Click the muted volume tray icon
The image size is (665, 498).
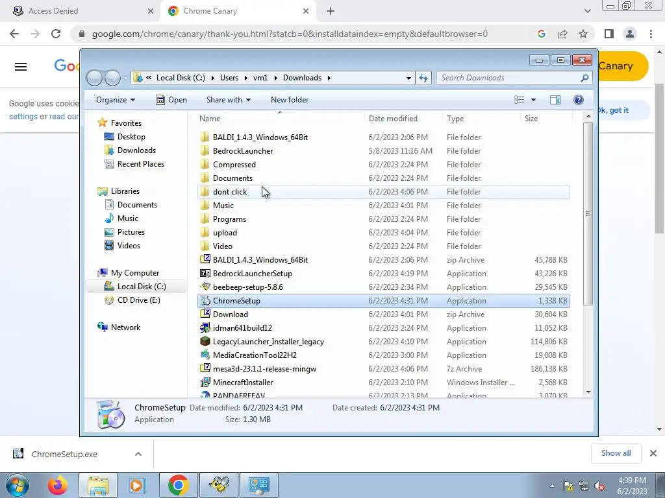[x=599, y=486]
